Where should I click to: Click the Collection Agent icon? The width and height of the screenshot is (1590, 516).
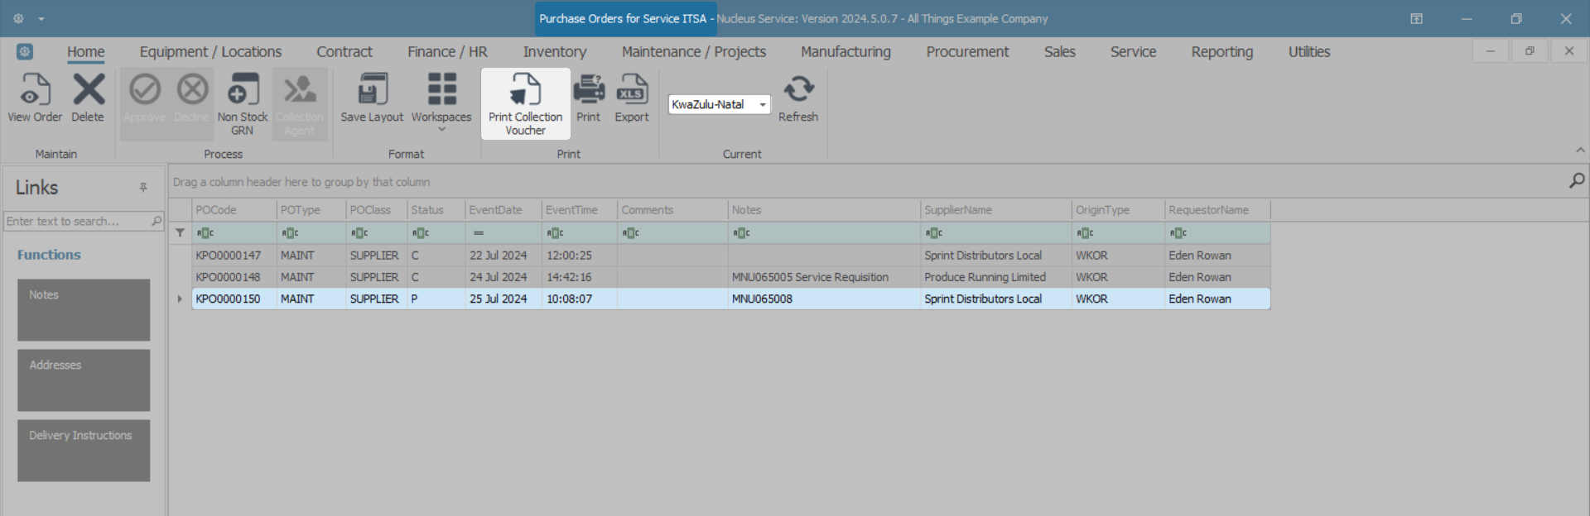click(300, 89)
